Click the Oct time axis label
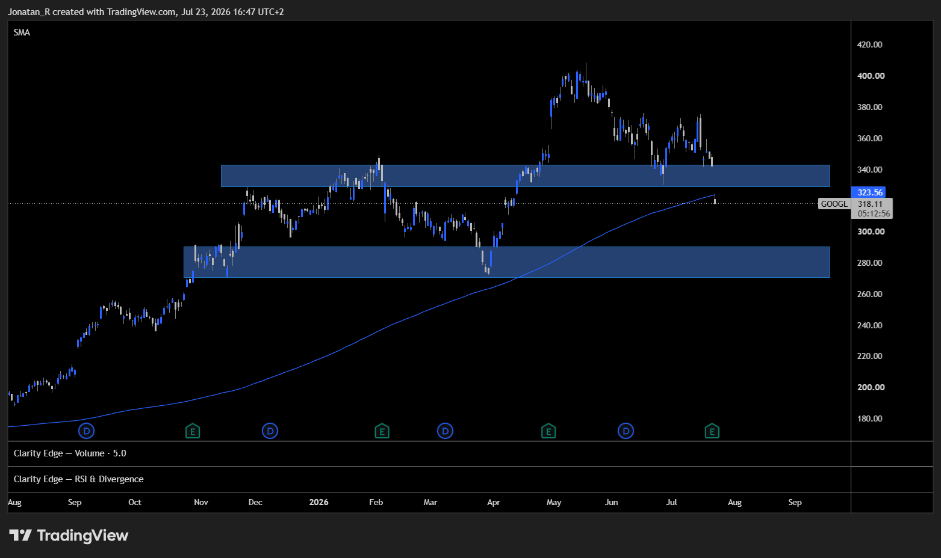This screenshot has height=558, width=941. 135,502
